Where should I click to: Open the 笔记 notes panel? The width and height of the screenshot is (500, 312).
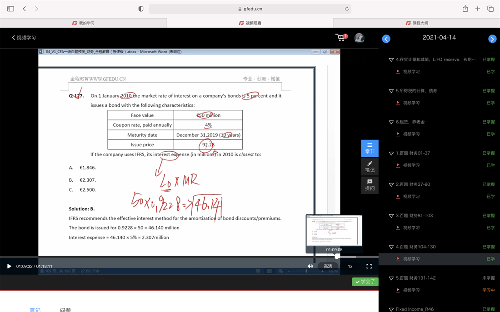370,167
